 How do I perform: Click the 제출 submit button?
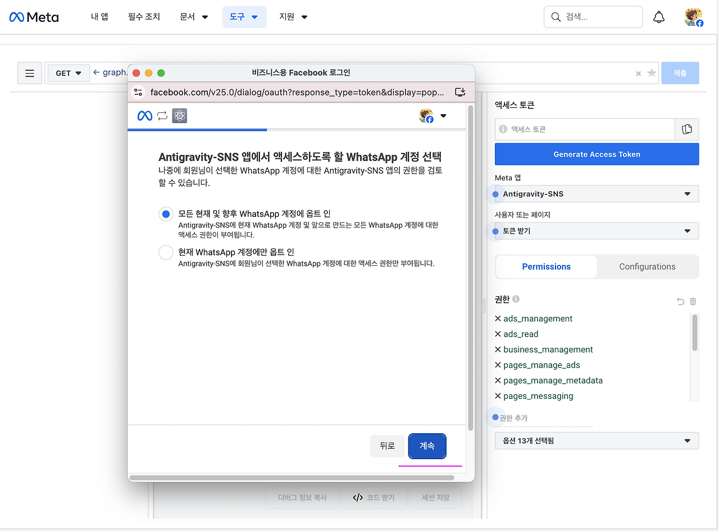click(x=680, y=73)
